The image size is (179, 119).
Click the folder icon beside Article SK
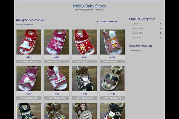(x=161, y=37)
